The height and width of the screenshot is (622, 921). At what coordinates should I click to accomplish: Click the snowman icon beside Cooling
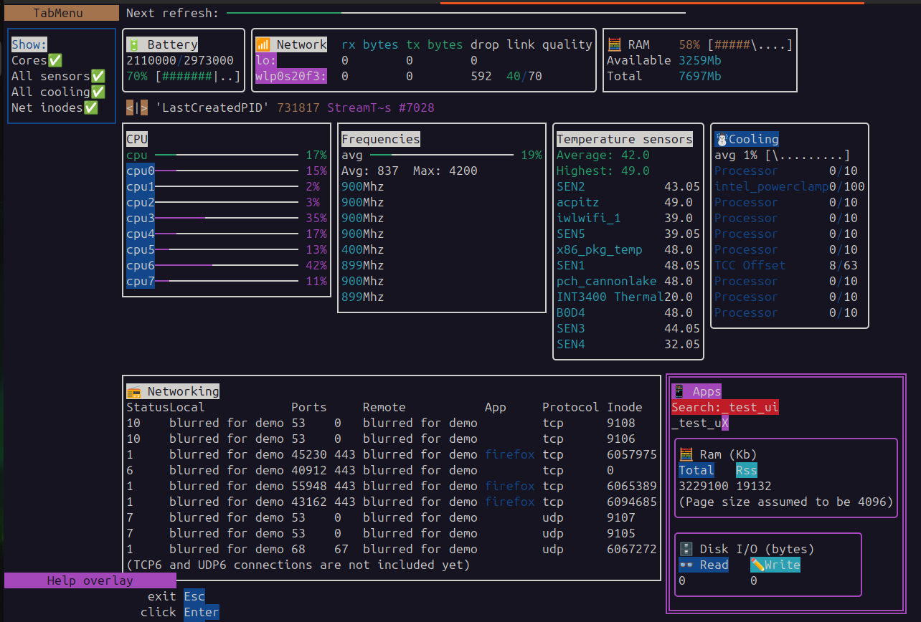click(722, 139)
